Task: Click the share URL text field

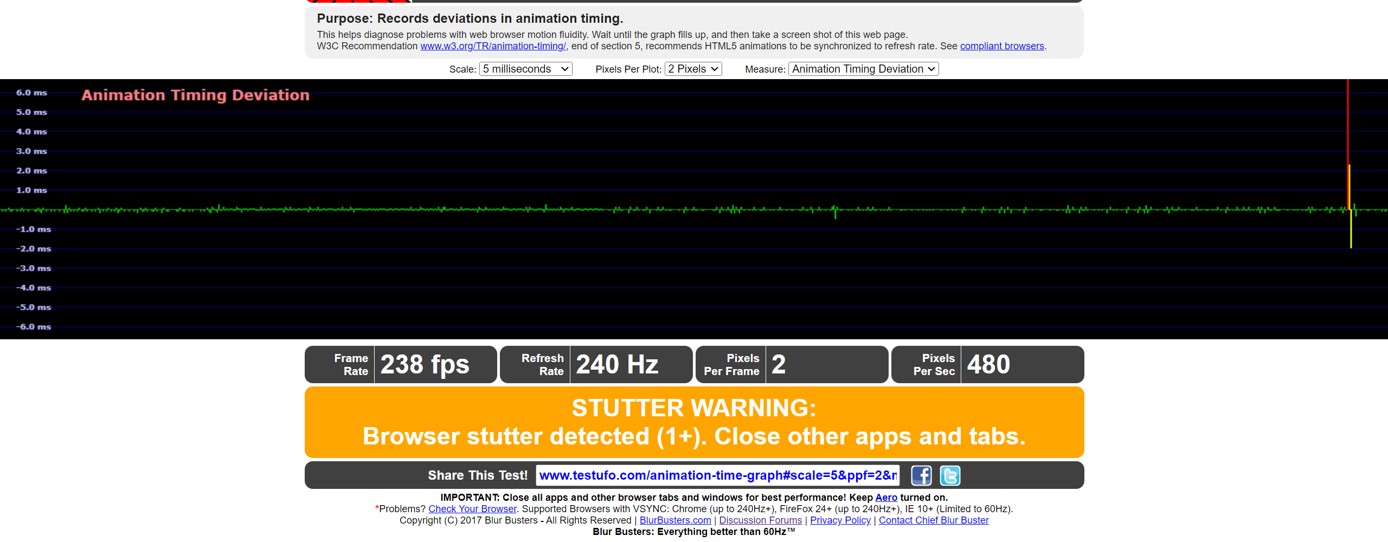Action: coord(717,475)
